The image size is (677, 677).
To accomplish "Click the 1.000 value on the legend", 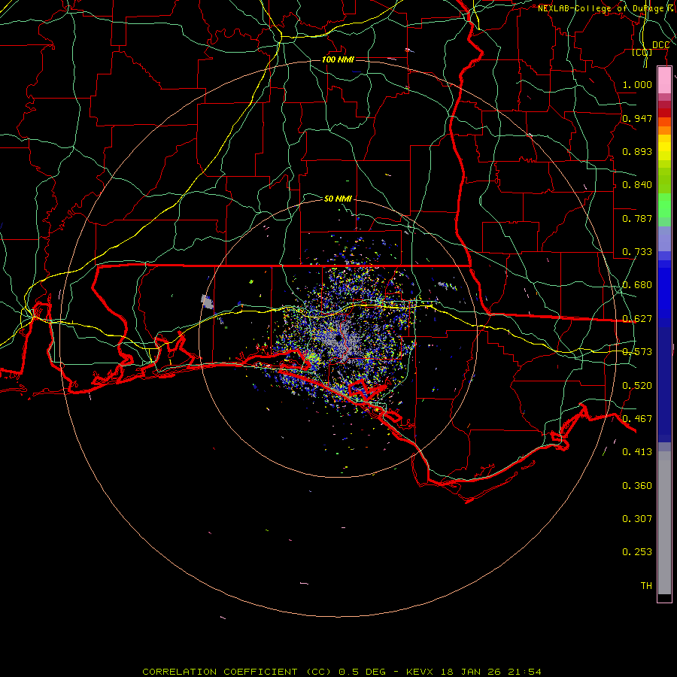I will coord(637,84).
